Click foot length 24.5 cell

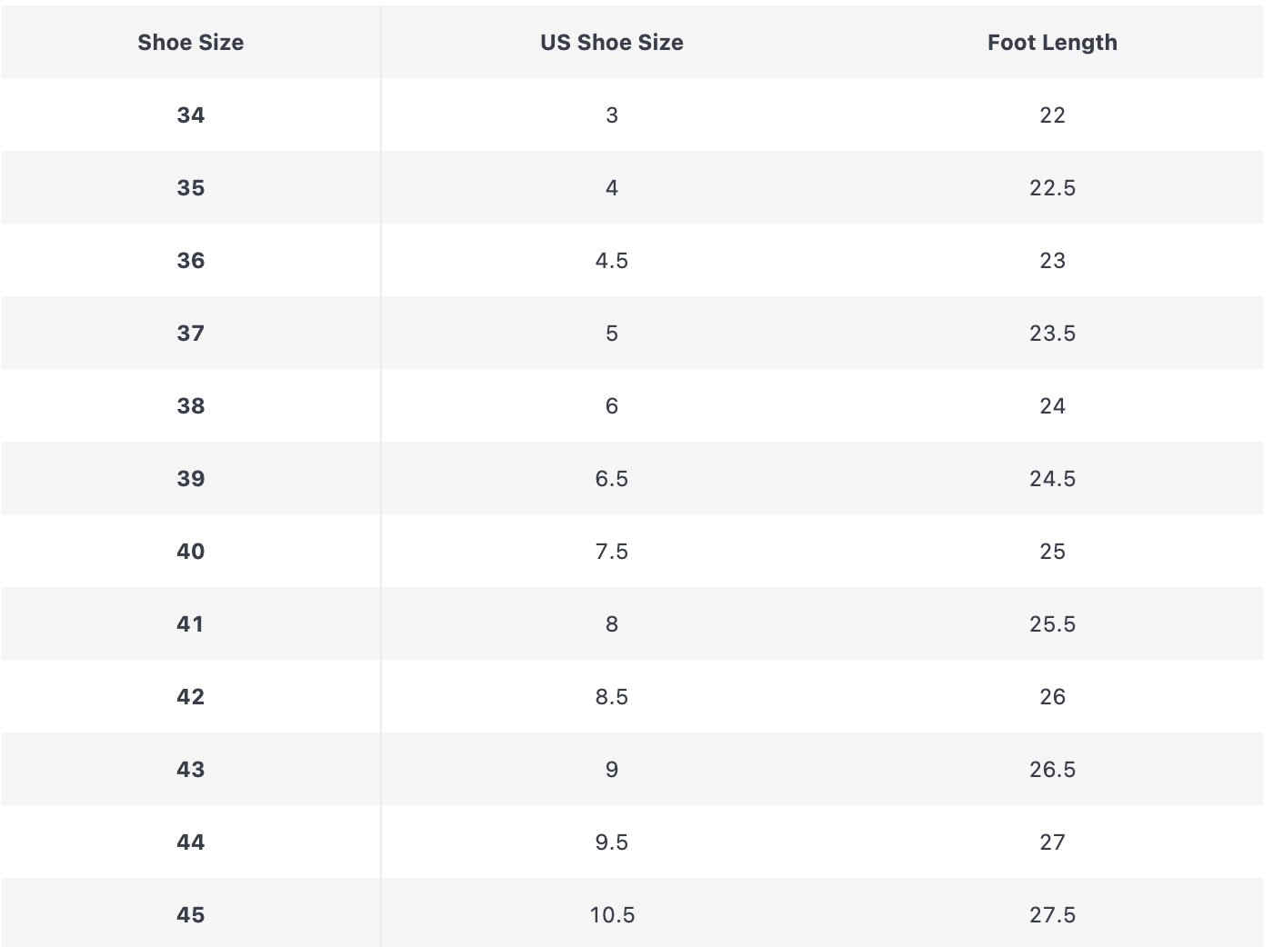pos(1052,479)
